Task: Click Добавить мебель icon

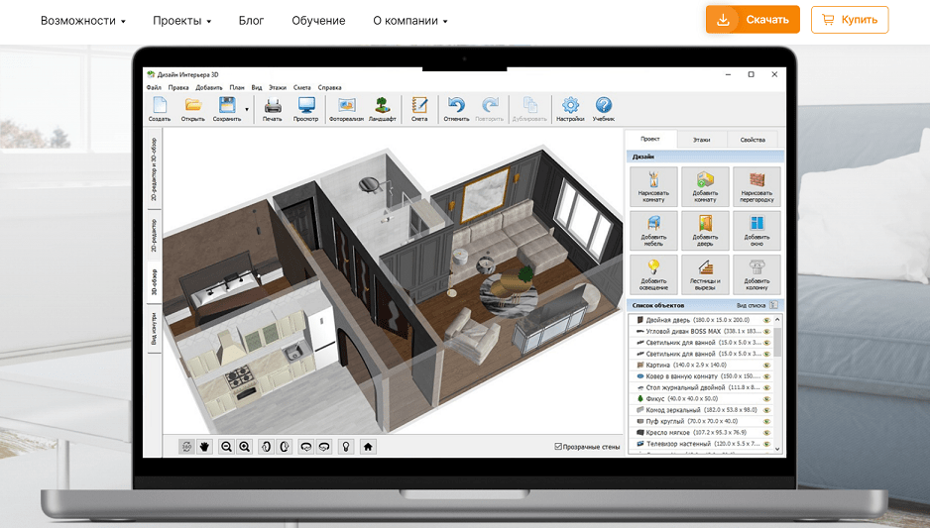Action: (x=653, y=231)
